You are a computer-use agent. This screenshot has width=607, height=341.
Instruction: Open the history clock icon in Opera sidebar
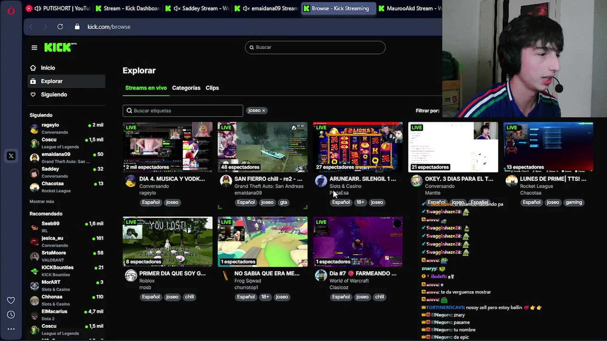pyautogui.click(x=11, y=314)
